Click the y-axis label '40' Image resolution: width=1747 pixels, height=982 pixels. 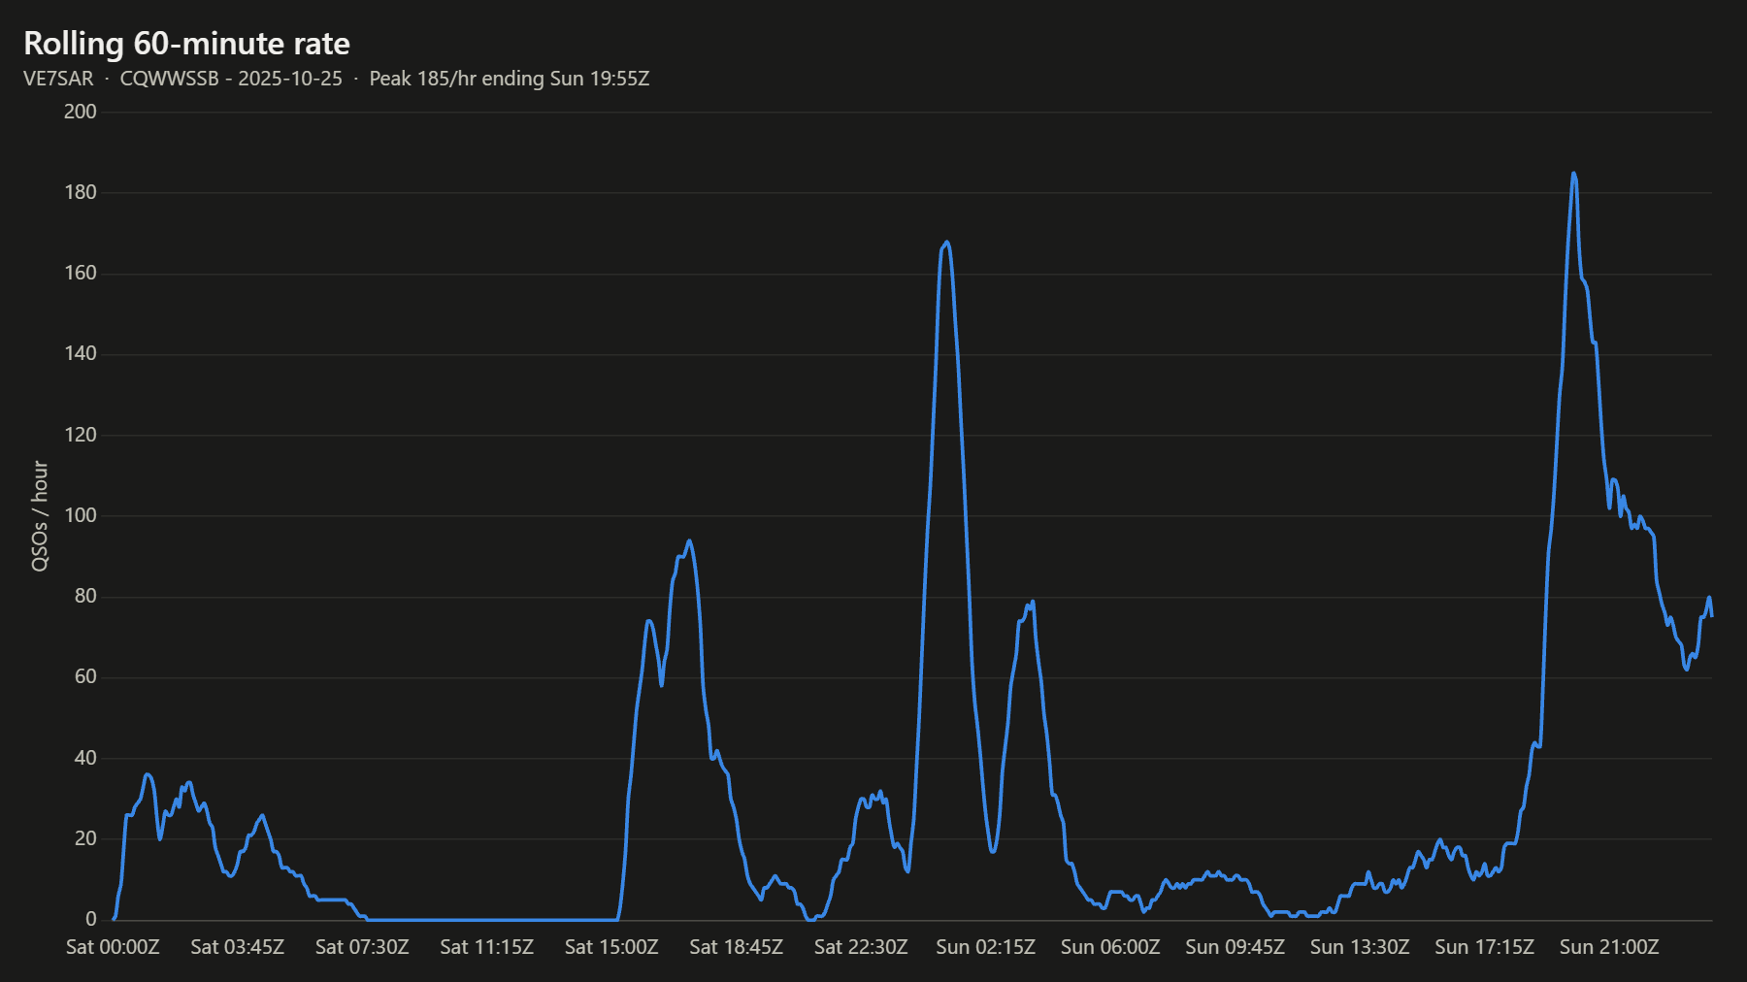click(85, 758)
